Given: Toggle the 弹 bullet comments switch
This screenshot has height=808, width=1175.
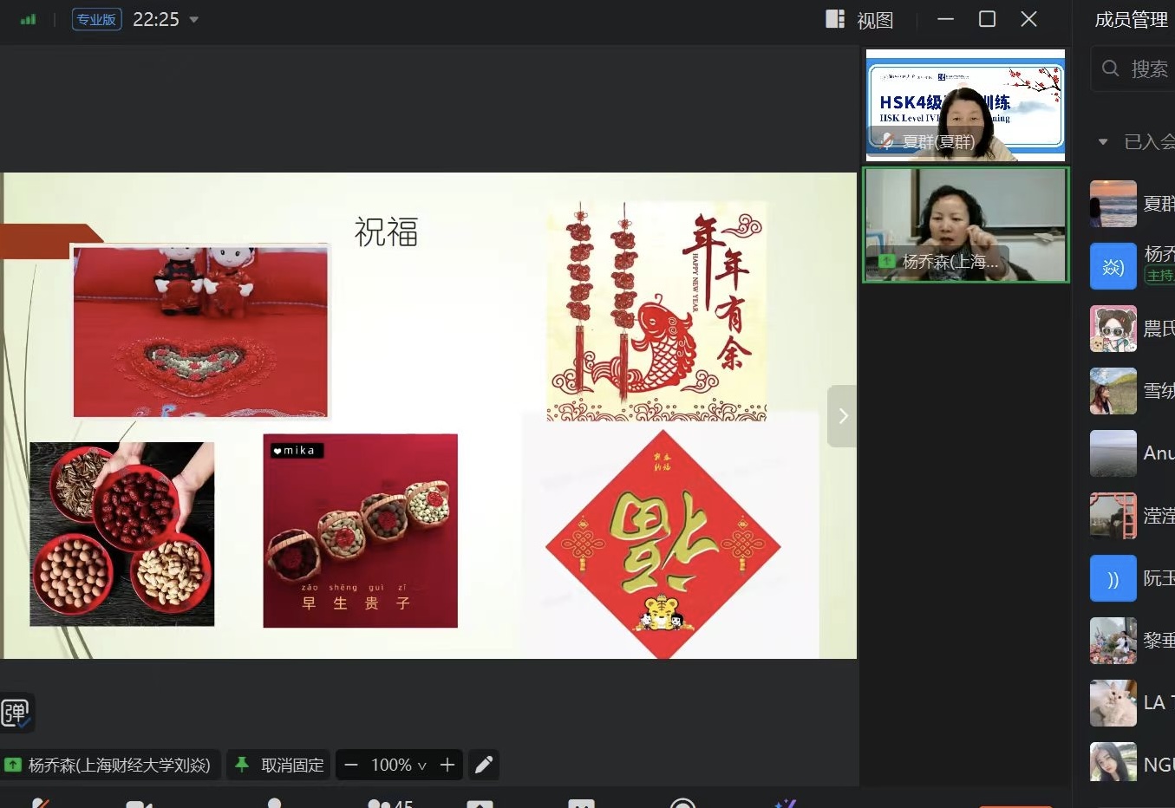Looking at the screenshot, I should pos(16,713).
